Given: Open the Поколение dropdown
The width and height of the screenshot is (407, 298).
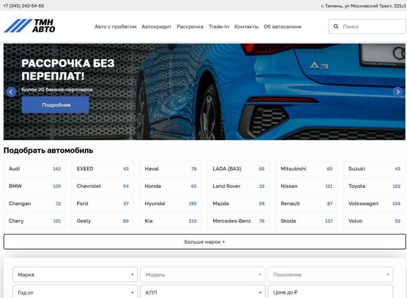Looking at the screenshot, I should pos(330,274).
